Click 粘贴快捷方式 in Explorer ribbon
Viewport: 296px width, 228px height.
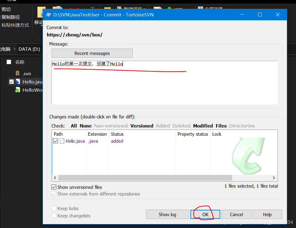tap(15, 25)
